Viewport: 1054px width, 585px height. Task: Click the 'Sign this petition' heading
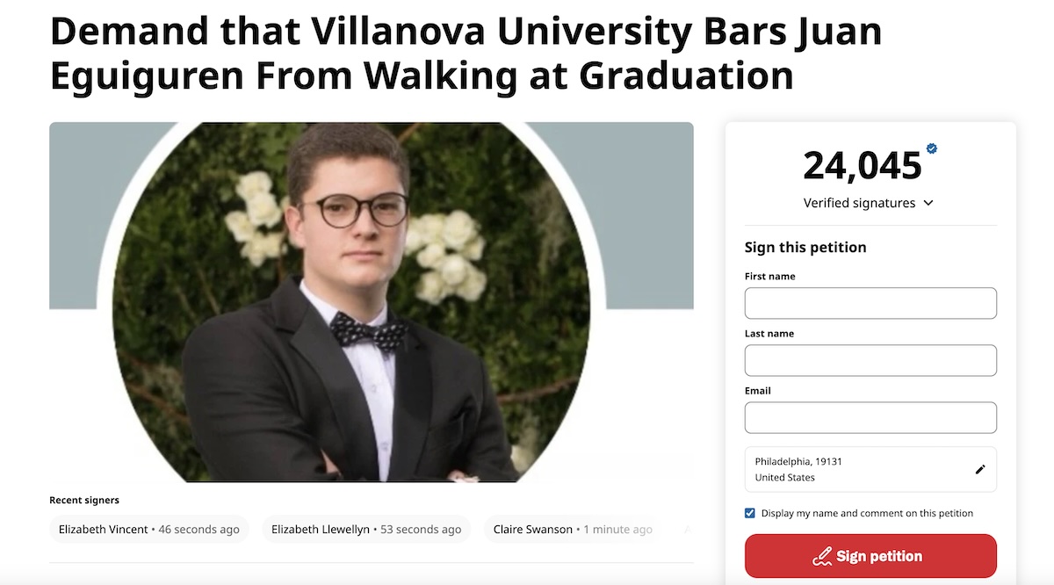(805, 247)
